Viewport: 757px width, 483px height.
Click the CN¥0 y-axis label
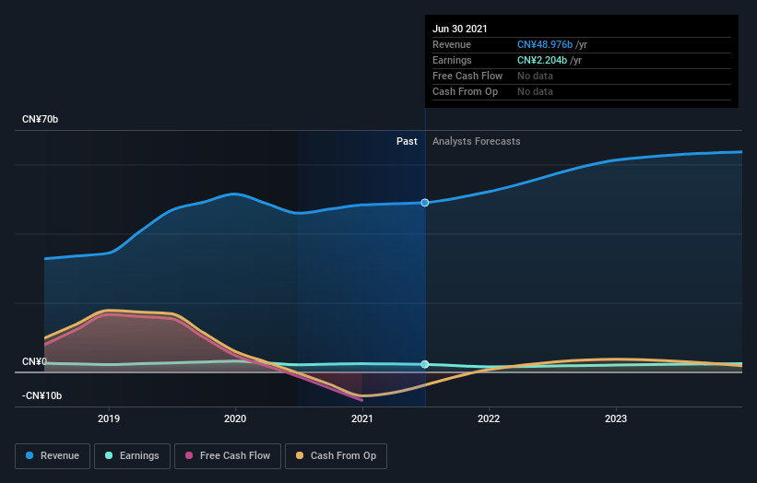click(x=34, y=361)
